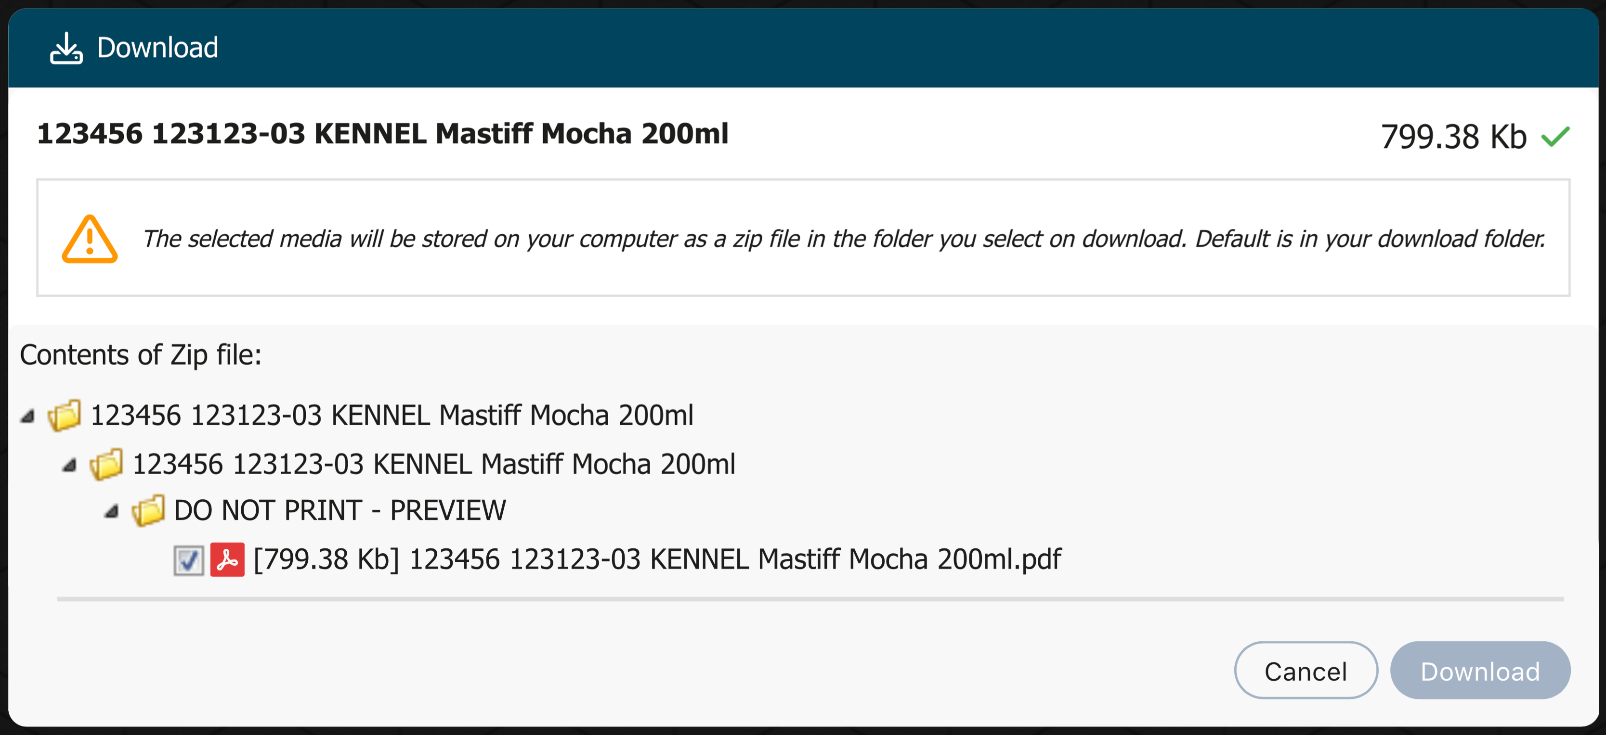Select the root folder name in zip tree
Screen dimensions: 1606x735
point(392,416)
